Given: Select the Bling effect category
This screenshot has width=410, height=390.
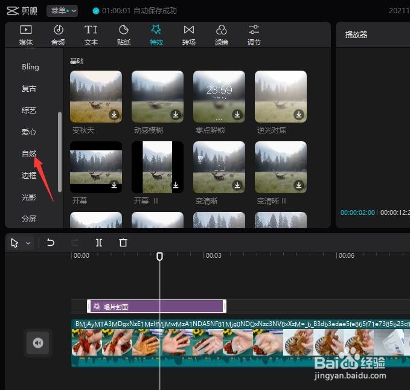Looking at the screenshot, I should tap(30, 67).
